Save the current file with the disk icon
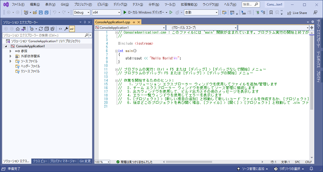The width and height of the screenshot is (323, 172). tap(40, 12)
